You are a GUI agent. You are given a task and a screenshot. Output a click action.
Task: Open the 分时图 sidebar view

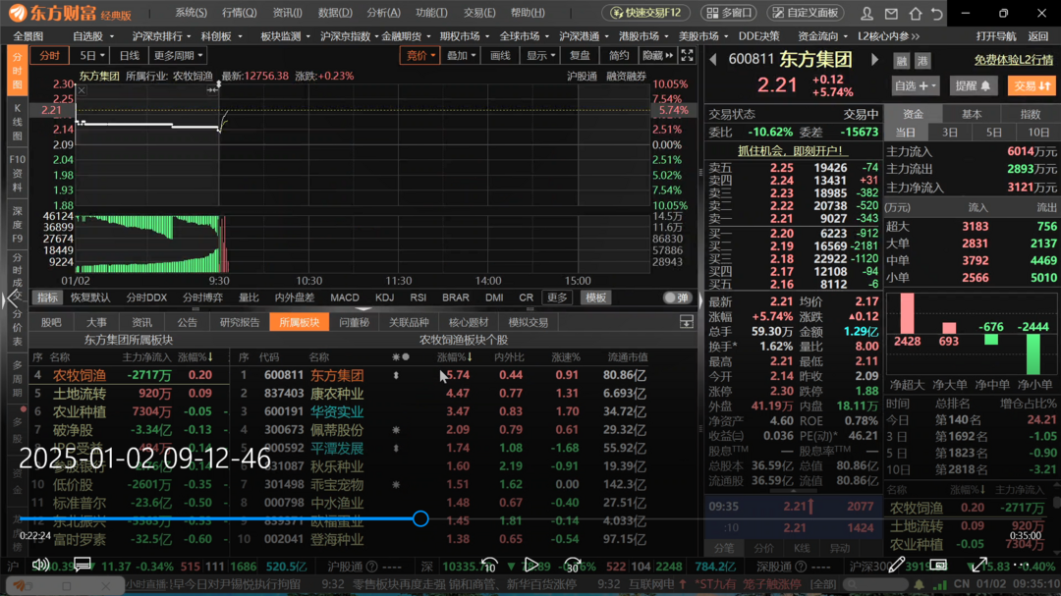[17, 70]
